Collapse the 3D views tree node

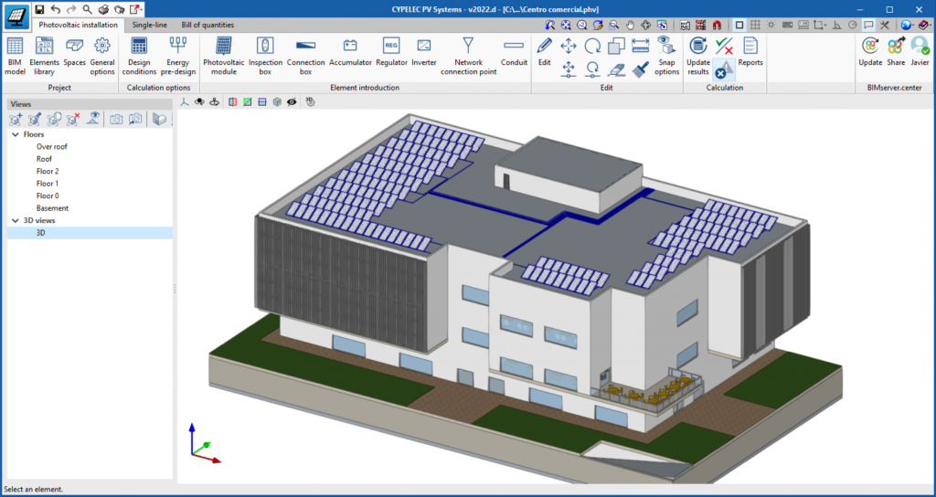coord(16,220)
